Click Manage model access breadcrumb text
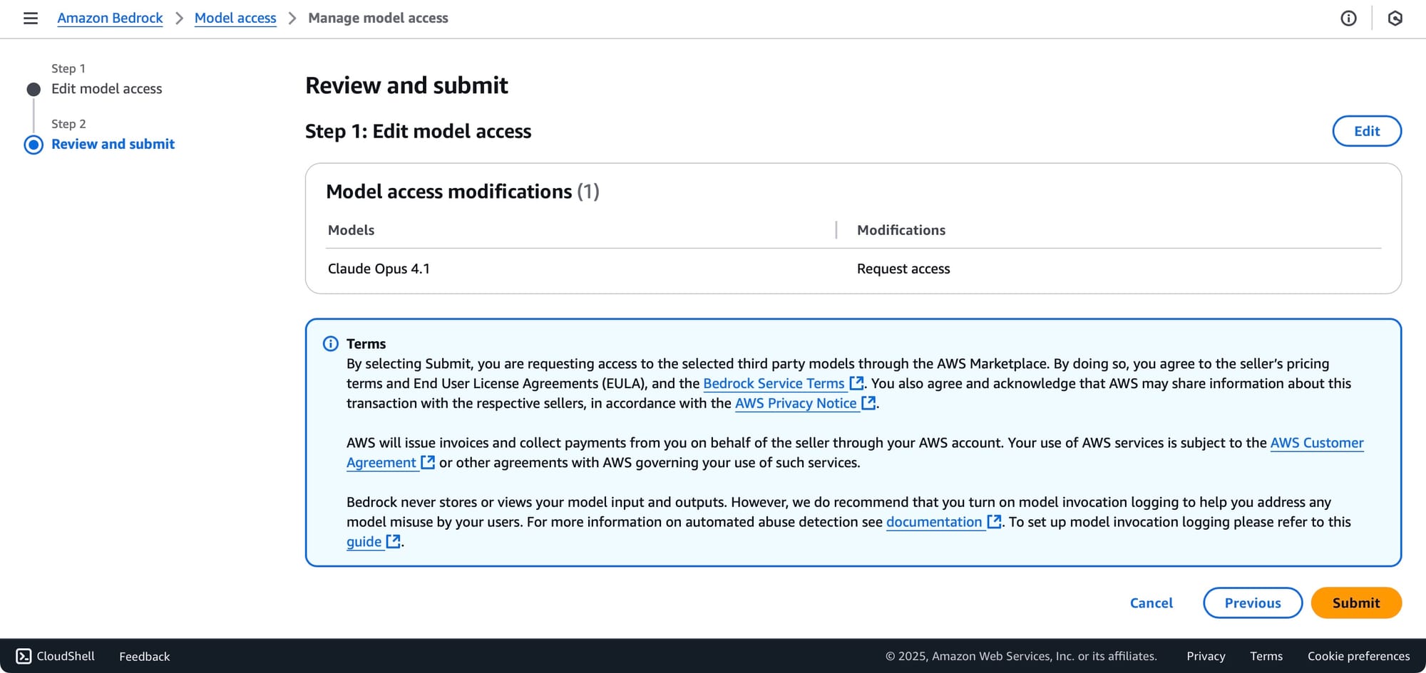Viewport: 1426px width, 673px height. coord(378,18)
